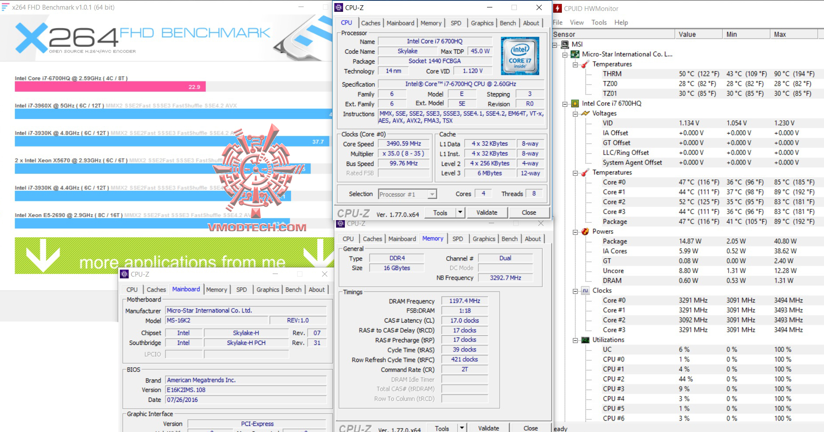824x432 pixels.
Task: Click the BIOS Version field E16K2IMS.108
Action: coord(246,390)
